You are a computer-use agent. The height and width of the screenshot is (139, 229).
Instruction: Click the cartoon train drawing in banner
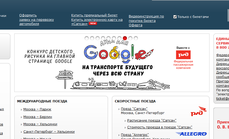click(120, 84)
